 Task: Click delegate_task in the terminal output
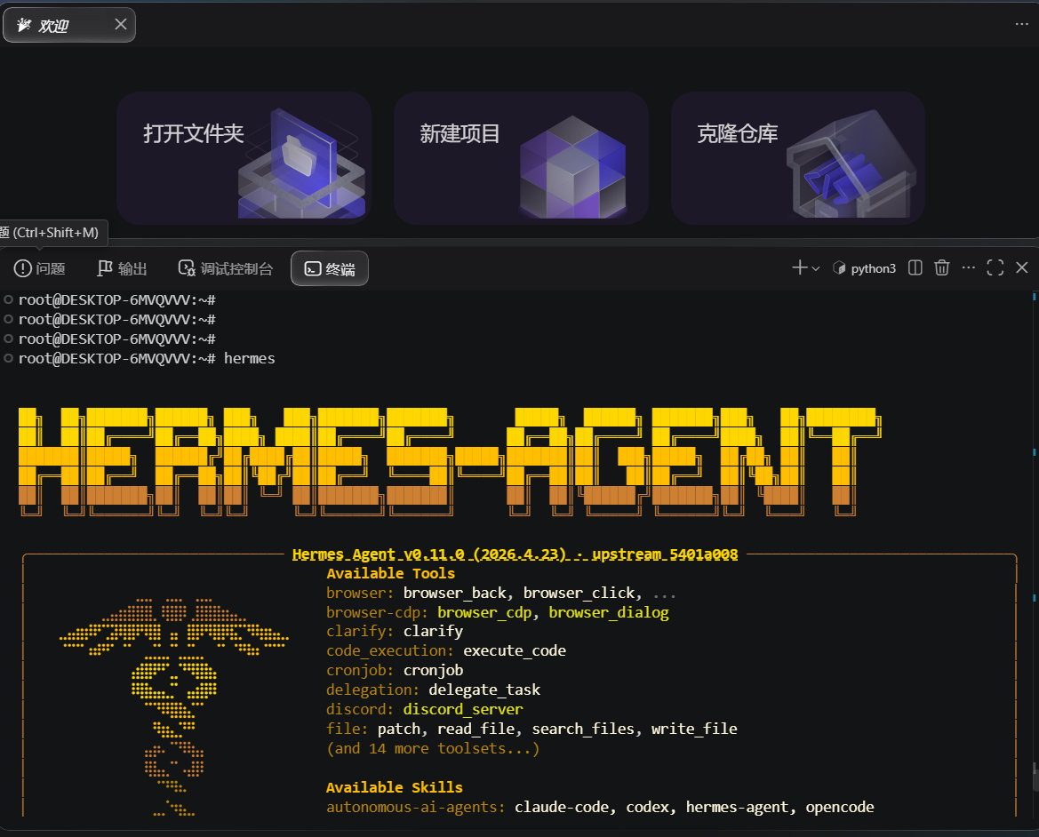[484, 690]
